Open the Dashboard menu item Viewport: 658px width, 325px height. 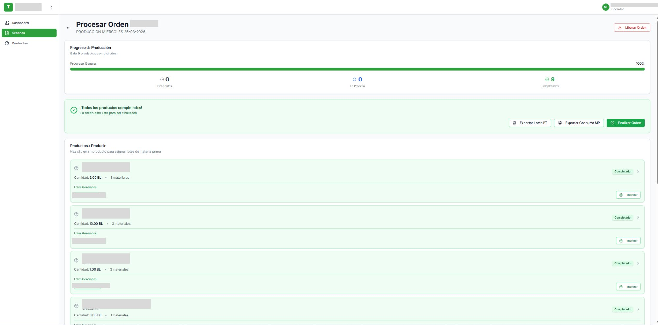20,23
